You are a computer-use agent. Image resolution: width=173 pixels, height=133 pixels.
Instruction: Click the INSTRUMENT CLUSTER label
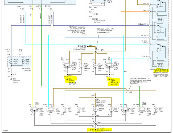tap(26, 69)
